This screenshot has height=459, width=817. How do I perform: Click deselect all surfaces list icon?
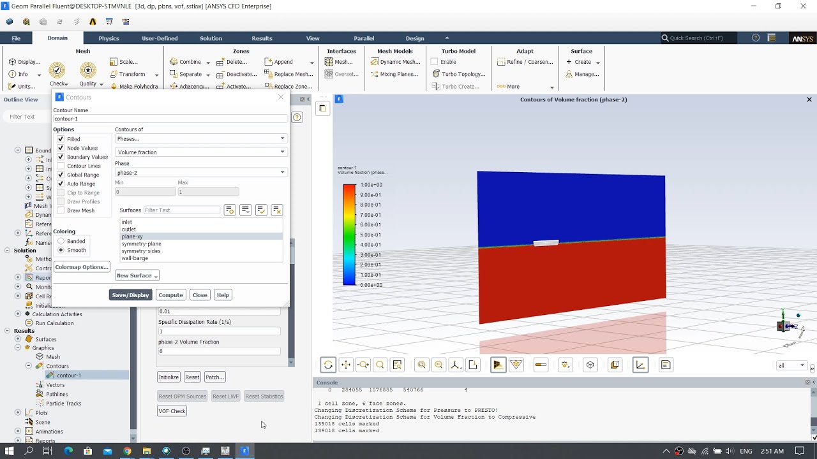276,210
